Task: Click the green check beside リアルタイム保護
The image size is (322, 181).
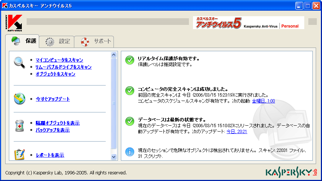Action: point(130,60)
